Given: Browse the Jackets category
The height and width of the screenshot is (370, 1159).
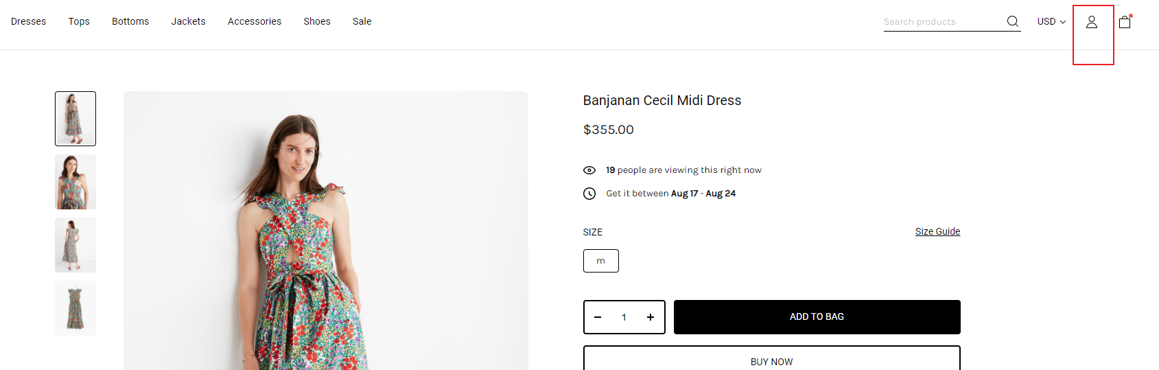Looking at the screenshot, I should (x=189, y=21).
